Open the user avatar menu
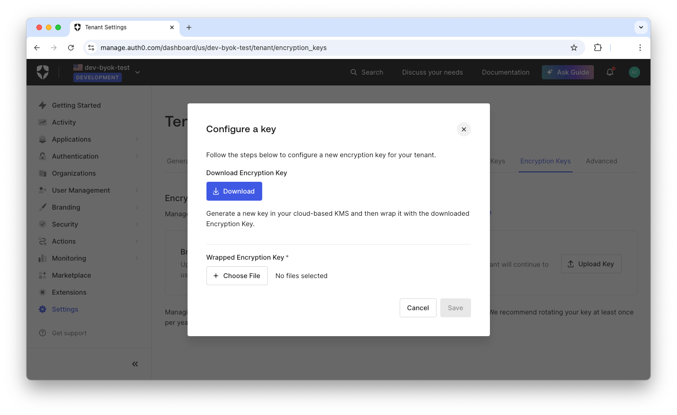 tap(634, 72)
